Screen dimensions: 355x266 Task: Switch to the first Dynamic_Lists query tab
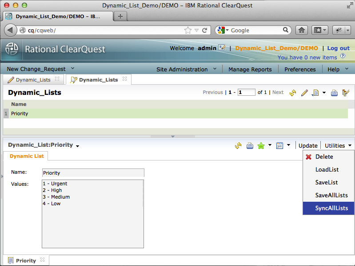tap(33, 80)
